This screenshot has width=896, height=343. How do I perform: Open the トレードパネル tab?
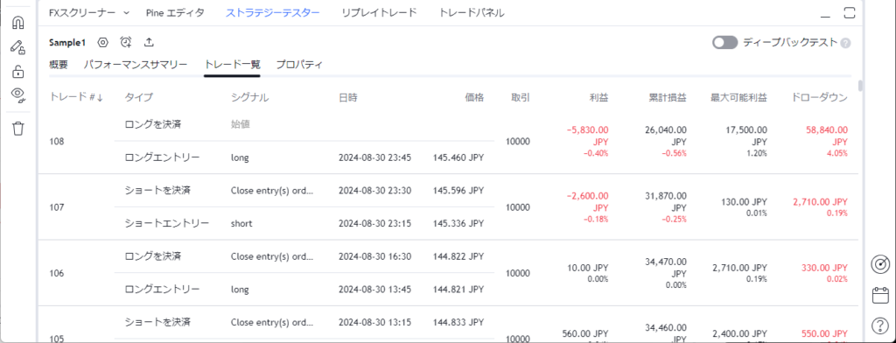pos(472,12)
